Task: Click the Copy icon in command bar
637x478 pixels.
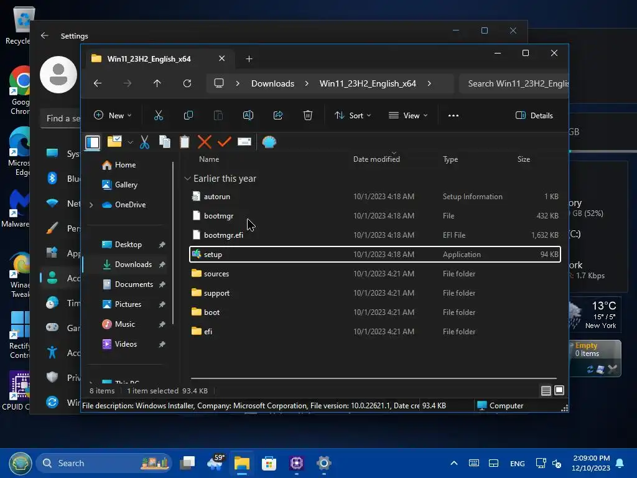Action: point(188,115)
